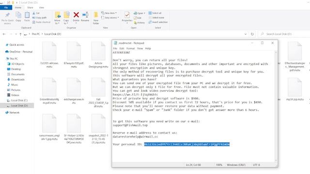Viewport: 310px width, 174px height.
Task: Refresh the Local Disk (D:) folder view
Action: coord(252,34)
